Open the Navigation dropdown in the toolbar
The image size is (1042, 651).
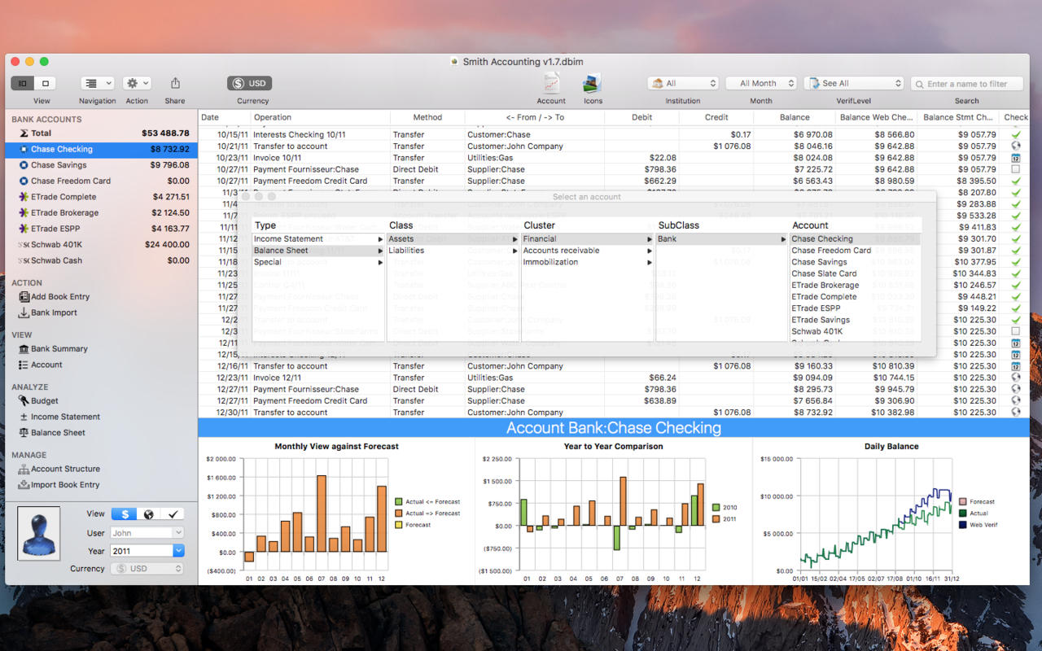tap(97, 83)
